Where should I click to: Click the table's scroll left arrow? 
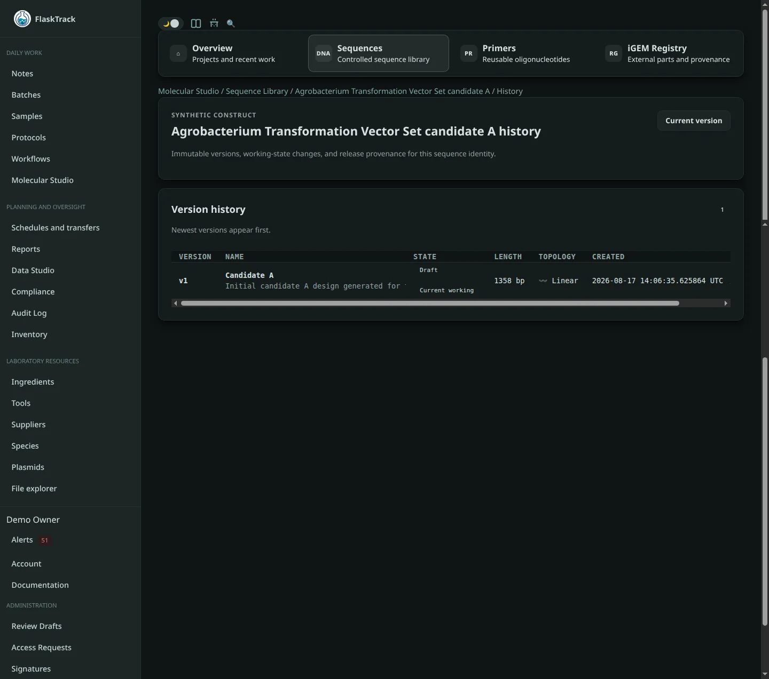(175, 303)
